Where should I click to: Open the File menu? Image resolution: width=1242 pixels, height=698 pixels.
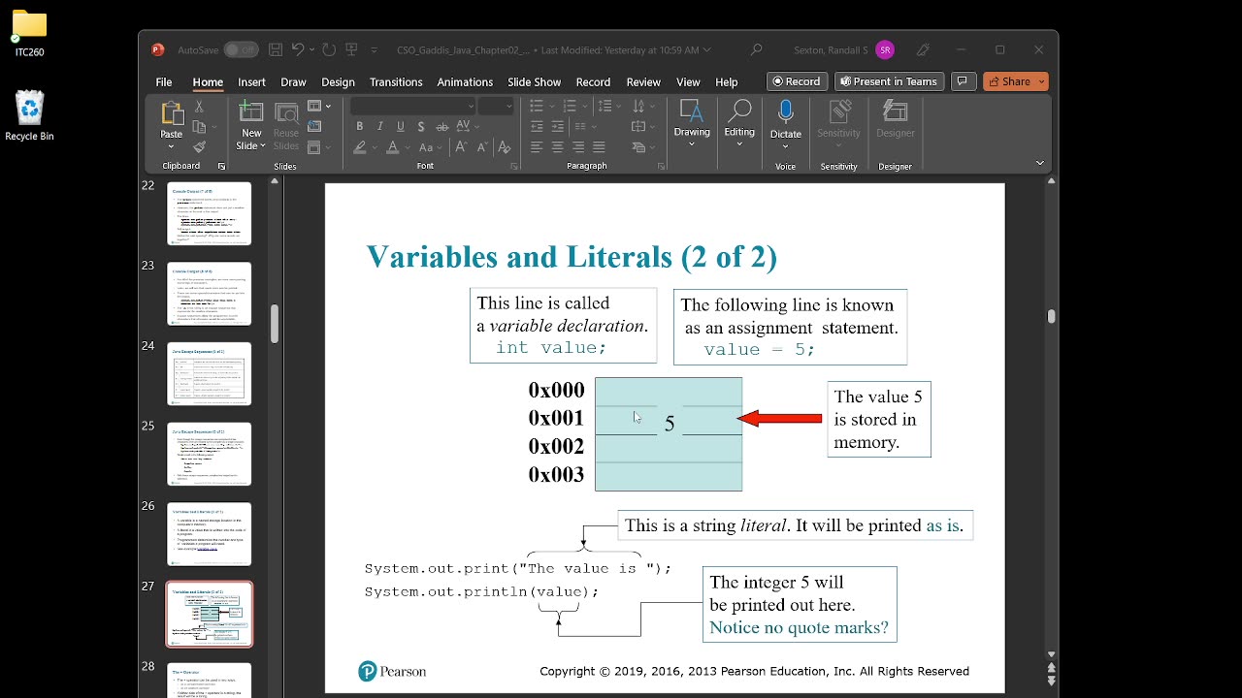[x=164, y=82]
